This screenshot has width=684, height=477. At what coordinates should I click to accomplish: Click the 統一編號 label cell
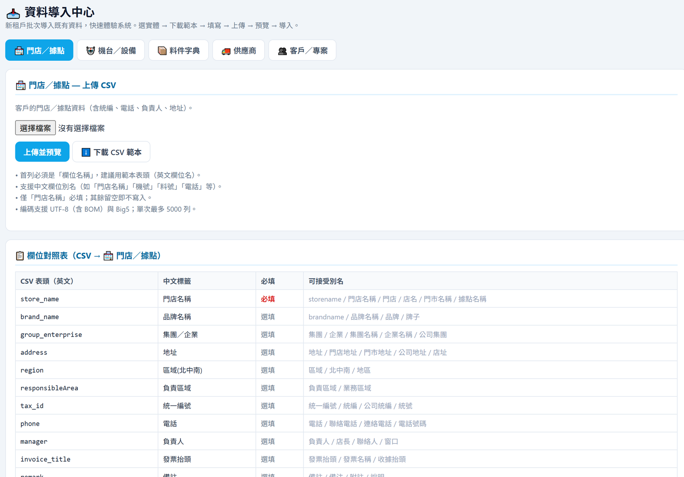[207, 406]
